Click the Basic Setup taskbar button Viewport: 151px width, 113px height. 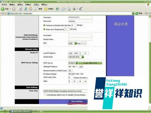21,111
